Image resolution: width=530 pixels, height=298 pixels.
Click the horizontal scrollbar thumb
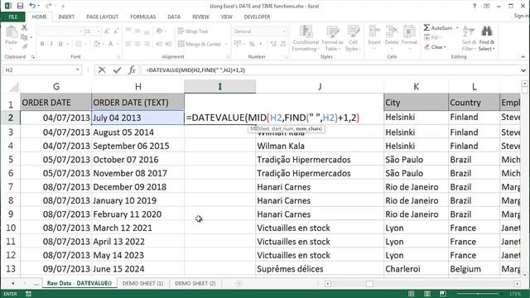[x=369, y=283]
